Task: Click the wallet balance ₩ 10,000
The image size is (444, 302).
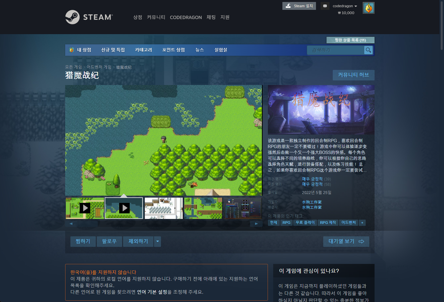Action: click(x=346, y=13)
